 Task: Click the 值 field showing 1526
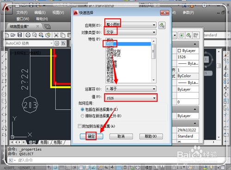[x=131, y=98]
